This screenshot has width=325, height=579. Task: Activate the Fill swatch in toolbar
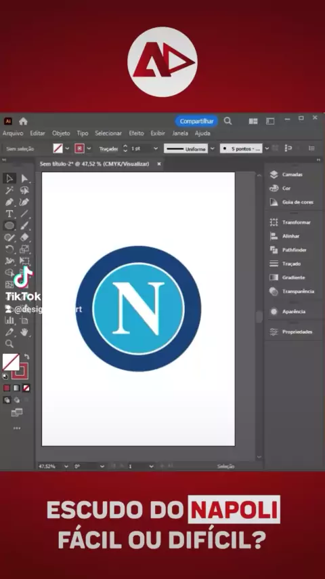pos(11,362)
